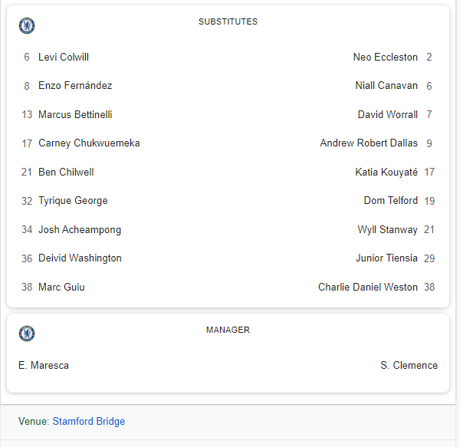Select manager S. Clemence

tap(409, 366)
